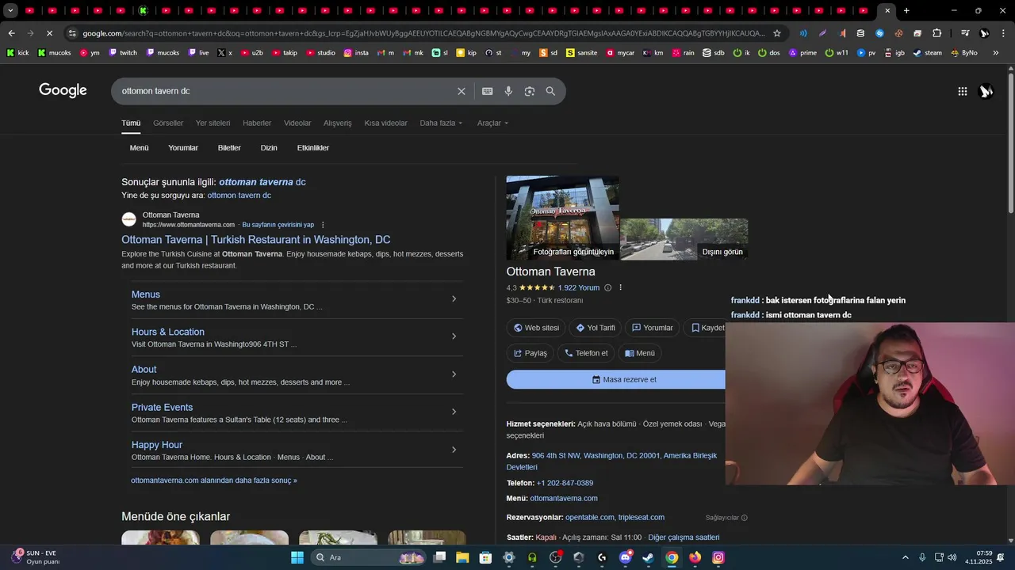Expand the Private Events chevron
1015x570 pixels.
tap(454, 412)
